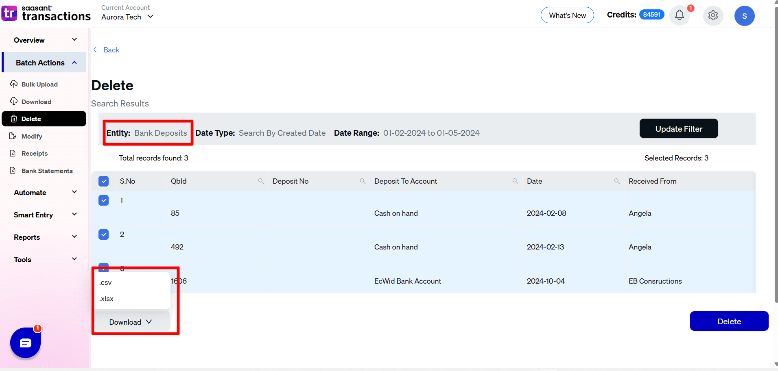Expand the Download format dropdown
Screen dimensions: 778x371
click(130, 321)
